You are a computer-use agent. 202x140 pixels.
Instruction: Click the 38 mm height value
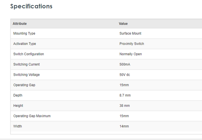pos(124,106)
